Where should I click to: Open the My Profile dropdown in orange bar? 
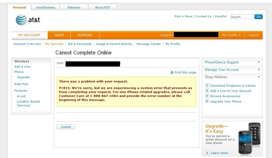(x=231, y=35)
